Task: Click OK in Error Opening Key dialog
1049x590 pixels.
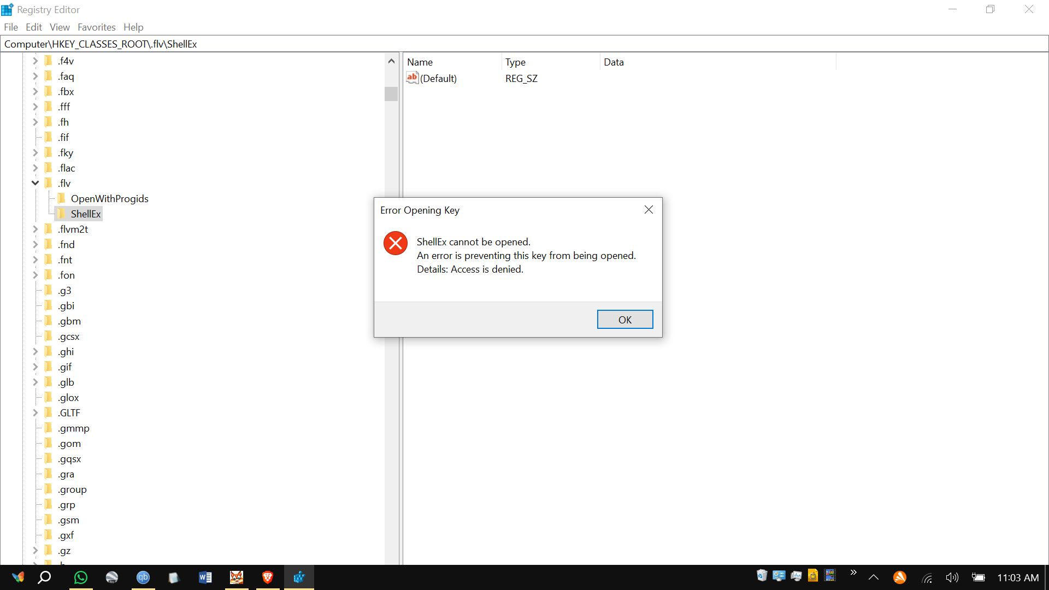Action: click(x=624, y=320)
